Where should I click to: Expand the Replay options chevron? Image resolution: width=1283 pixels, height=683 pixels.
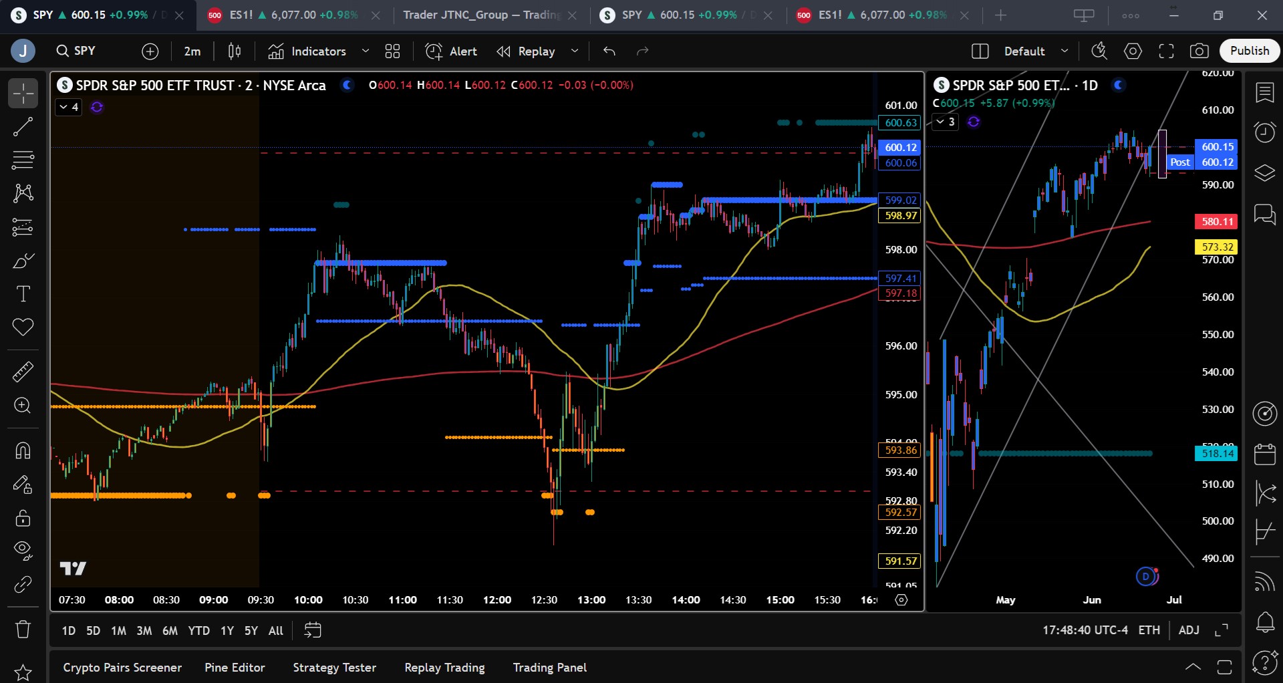point(575,51)
